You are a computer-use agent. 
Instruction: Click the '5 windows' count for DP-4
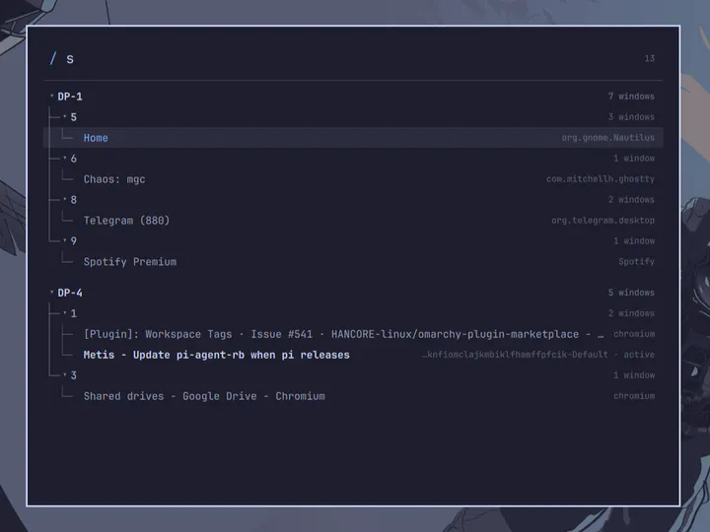pyautogui.click(x=631, y=293)
